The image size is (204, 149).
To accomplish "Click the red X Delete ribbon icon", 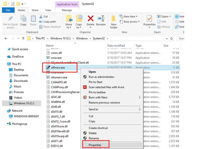I will coord(90,18).
